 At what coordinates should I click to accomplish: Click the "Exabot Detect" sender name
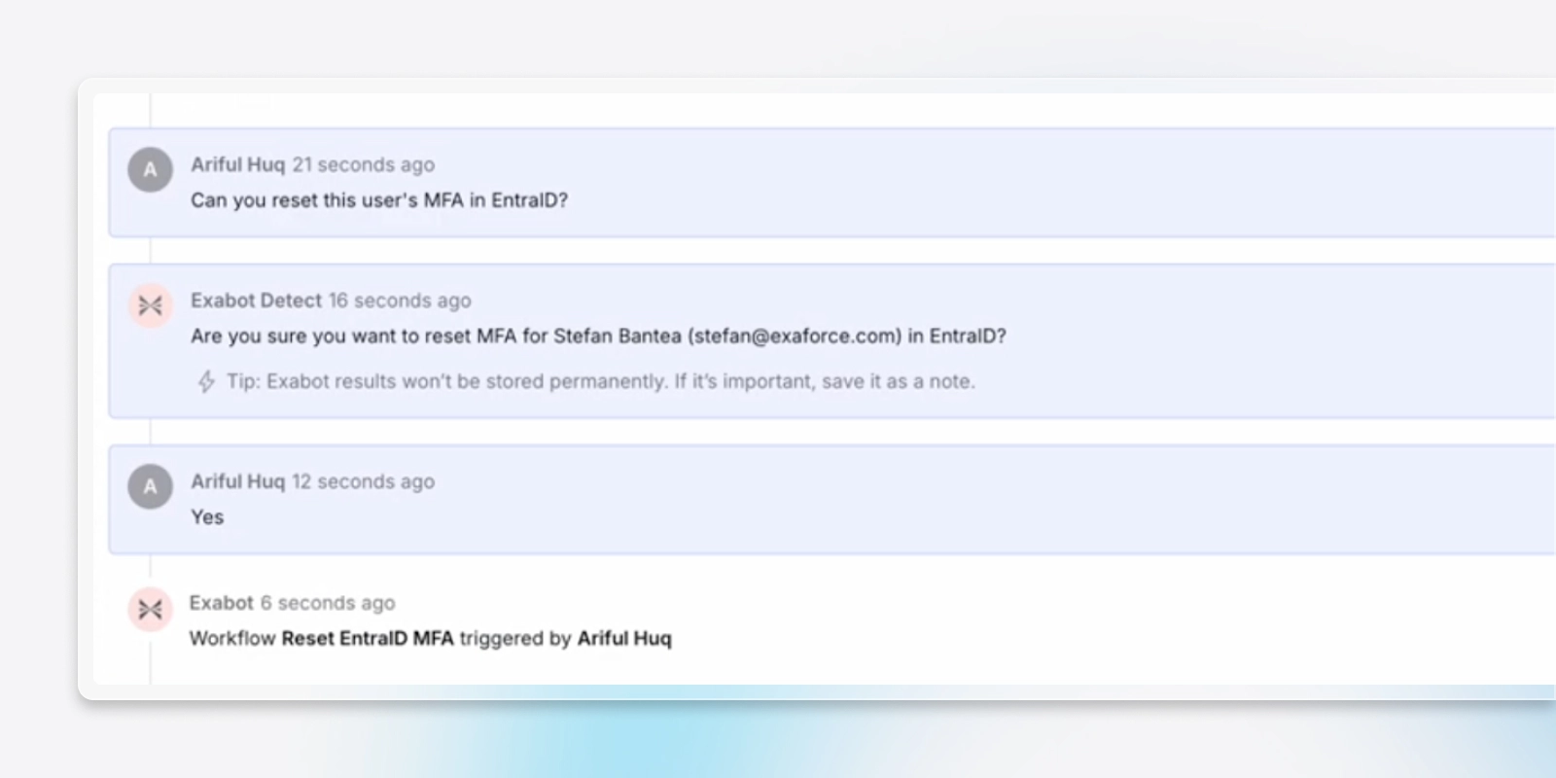tap(256, 301)
